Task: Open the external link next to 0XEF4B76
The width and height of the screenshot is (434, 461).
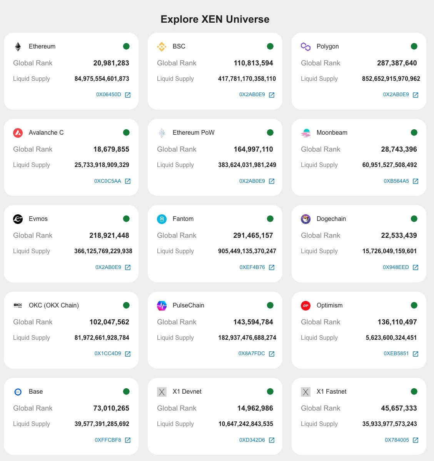Action: point(271,267)
